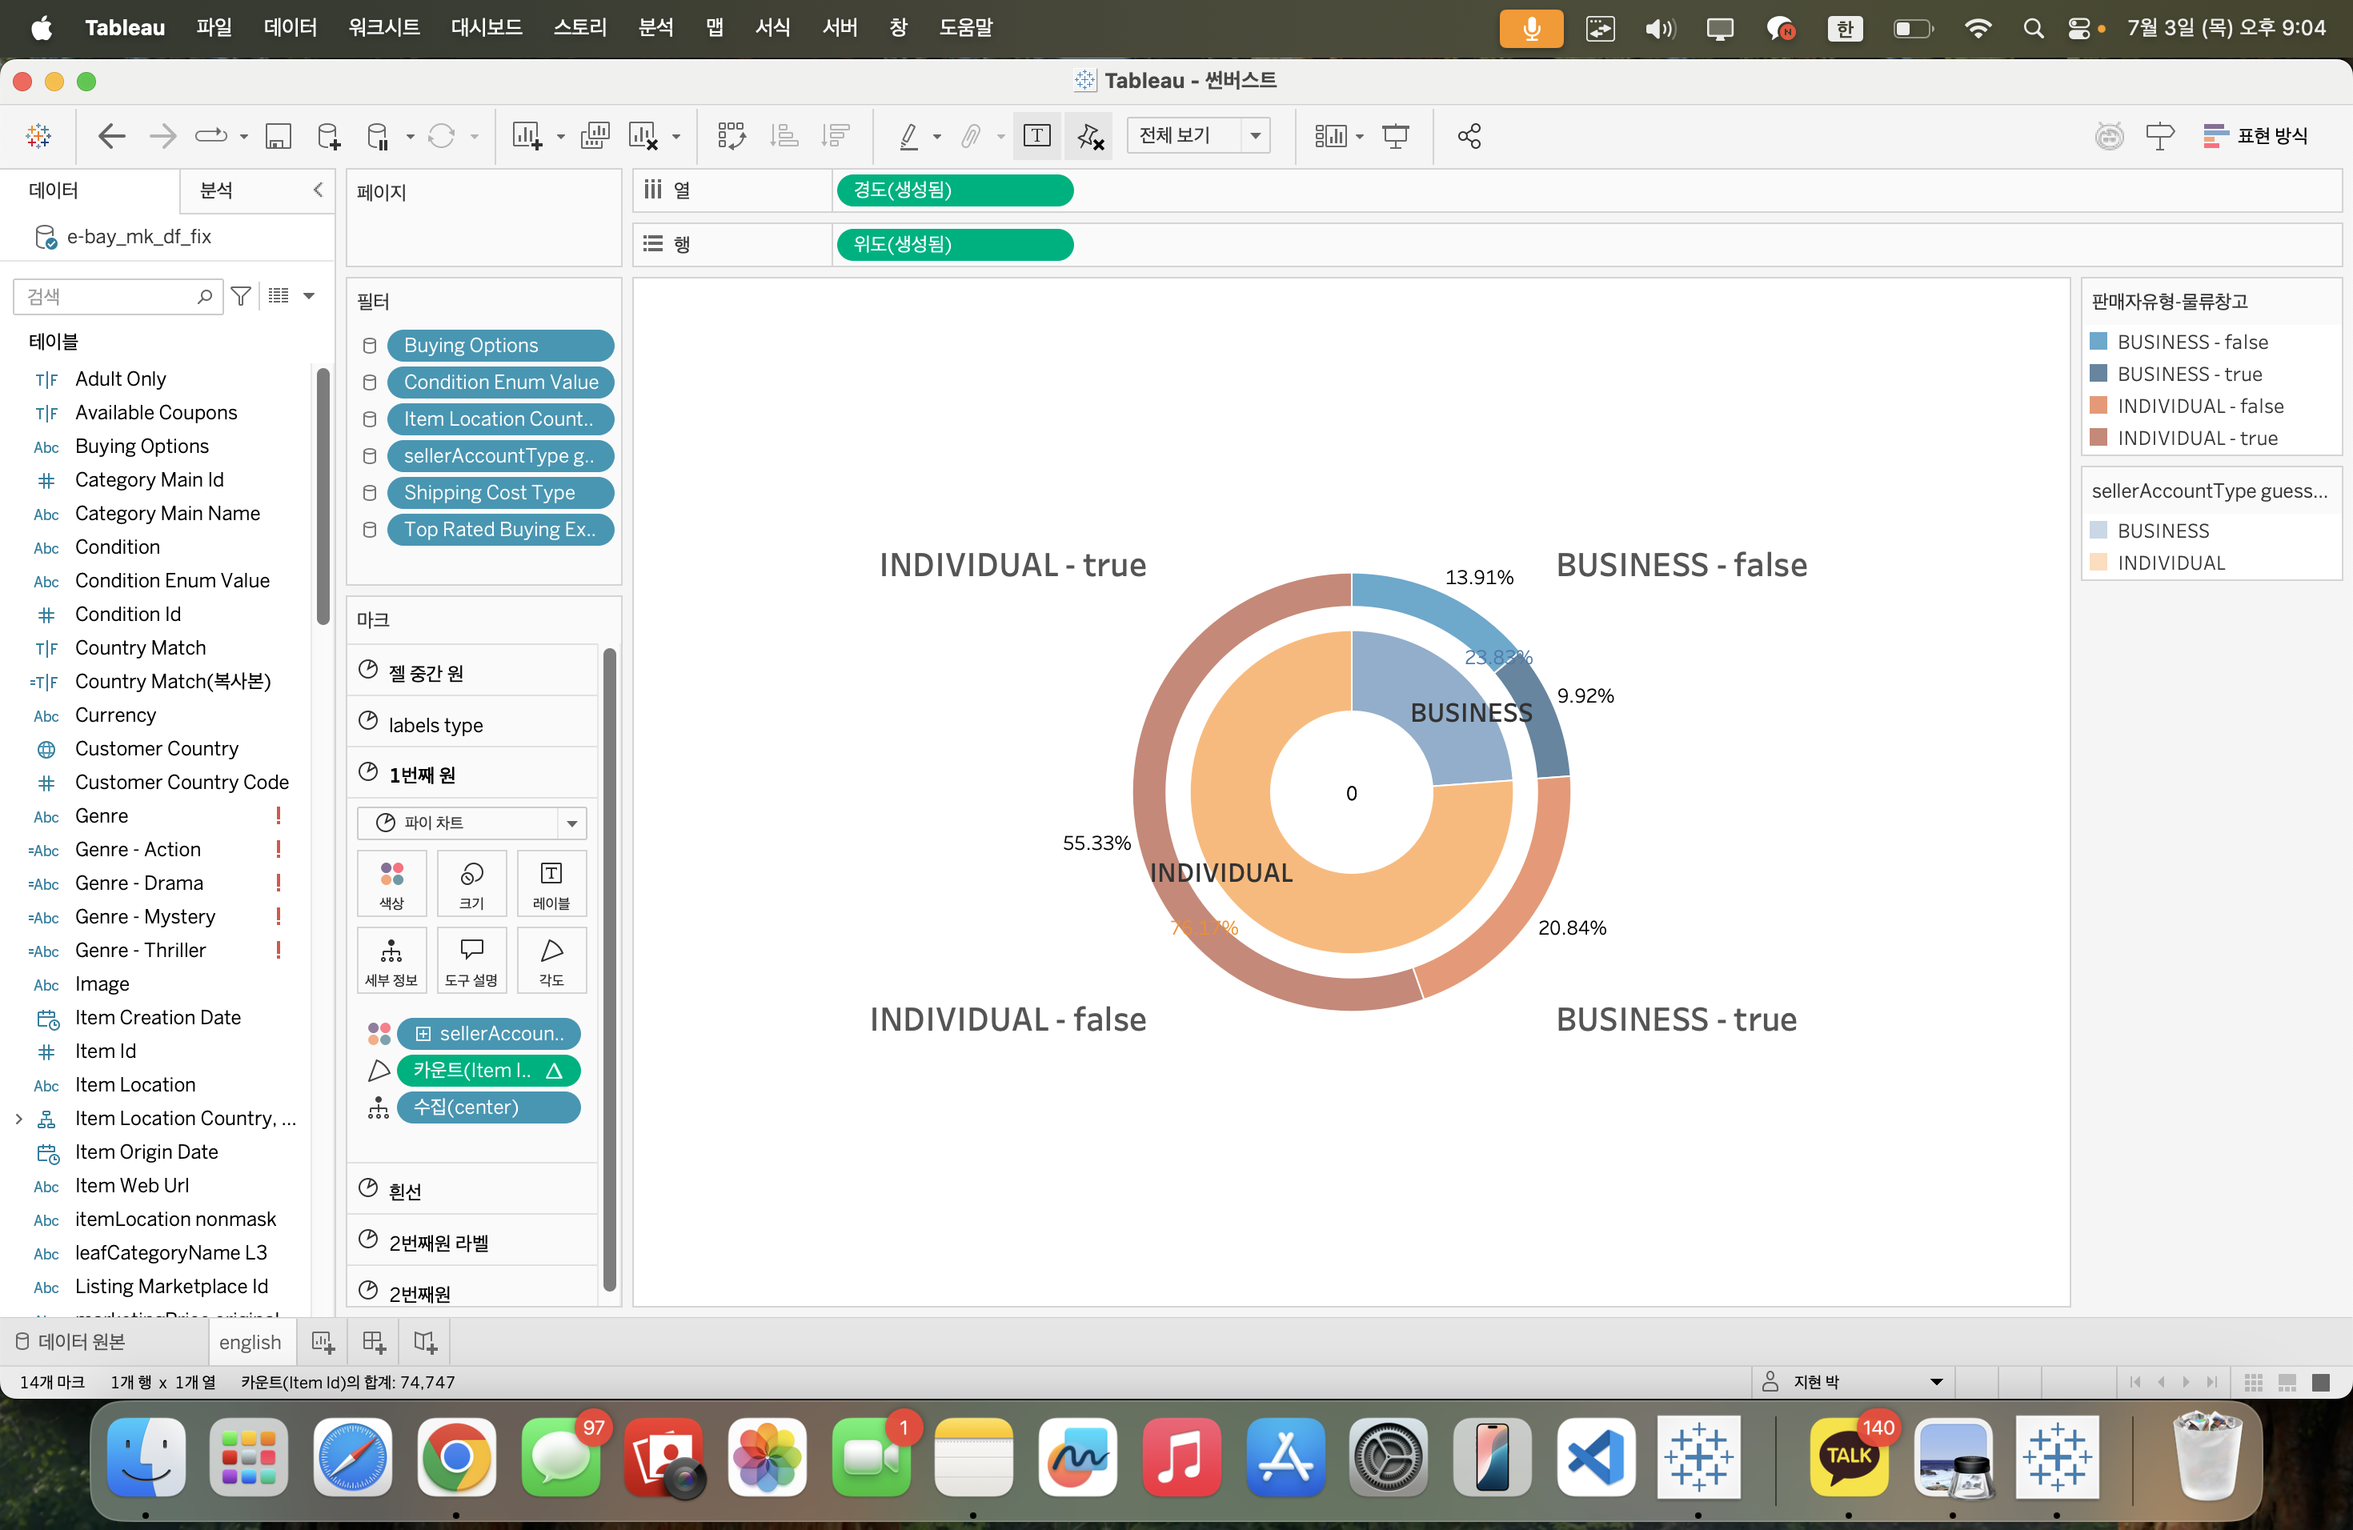Screen dimensions: 2353x1530
Task: Click the search field in data pane
Action: [117, 295]
